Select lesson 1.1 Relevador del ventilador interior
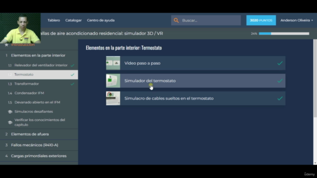Screen dimensions: 317x178 coord(39,65)
